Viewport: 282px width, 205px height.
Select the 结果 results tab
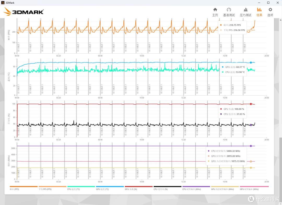click(259, 12)
